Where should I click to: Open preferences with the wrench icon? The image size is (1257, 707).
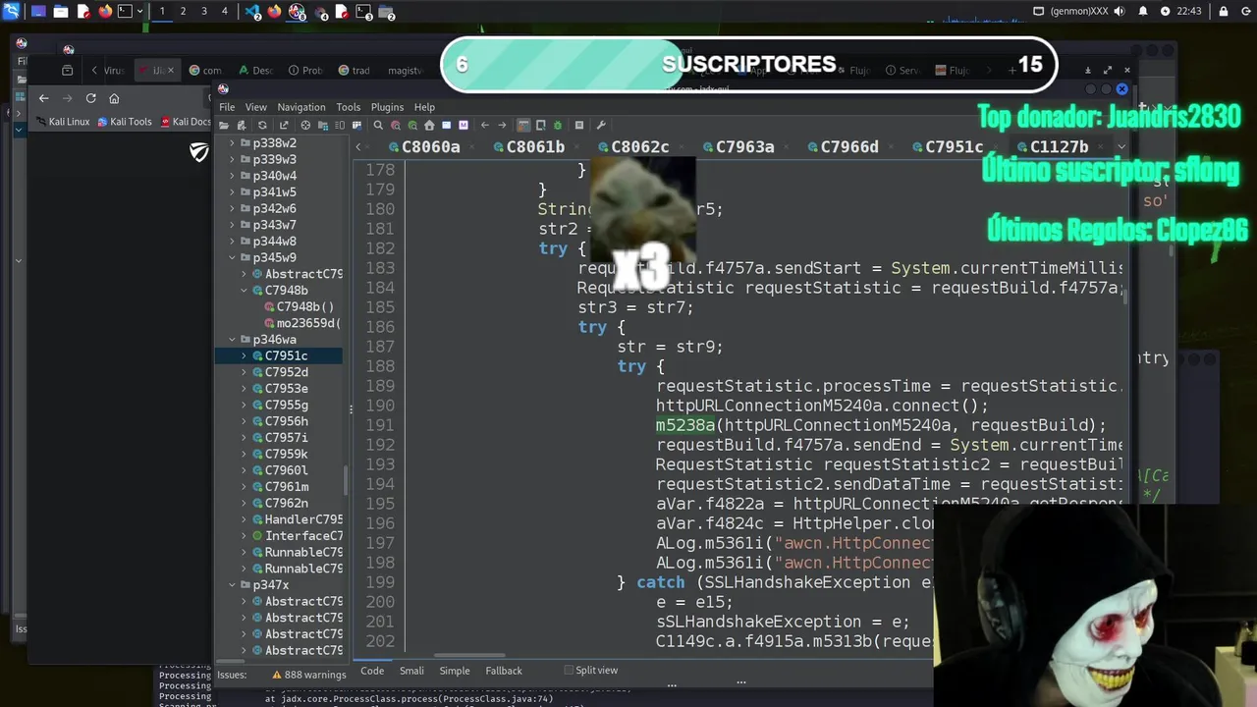click(601, 125)
